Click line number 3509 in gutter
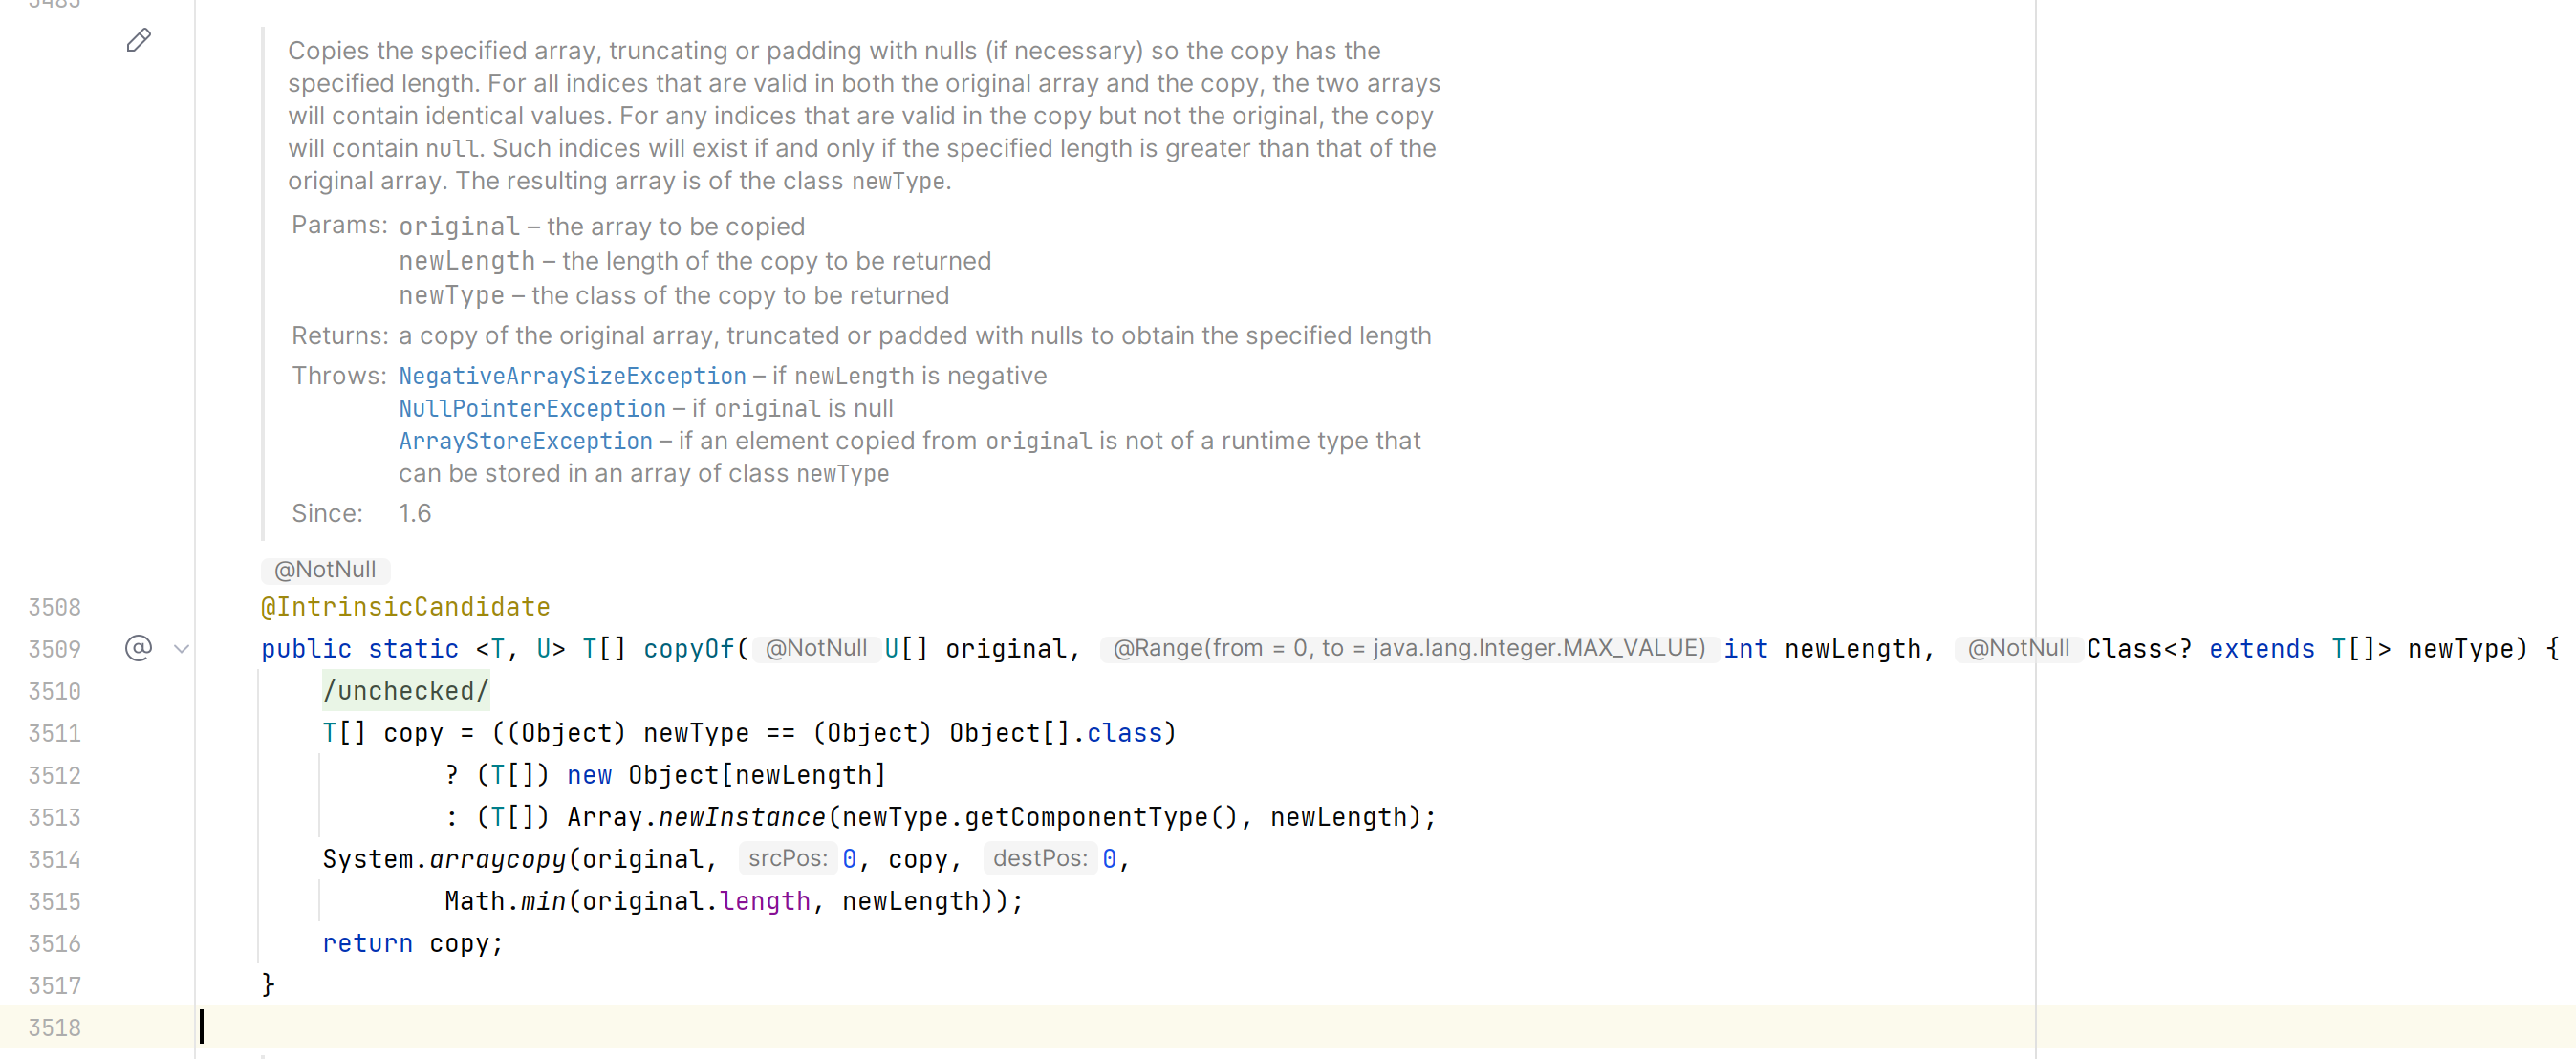Viewport: 2576px width, 1059px height. point(54,649)
